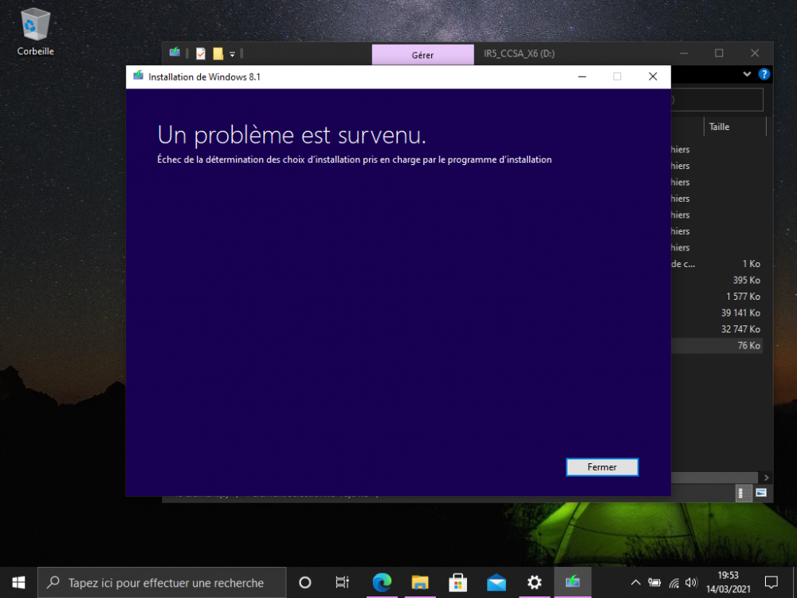Image resolution: width=797 pixels, height=598 pixels.
Task: Switch Explorer to details view icon
Action: [743, 493]
